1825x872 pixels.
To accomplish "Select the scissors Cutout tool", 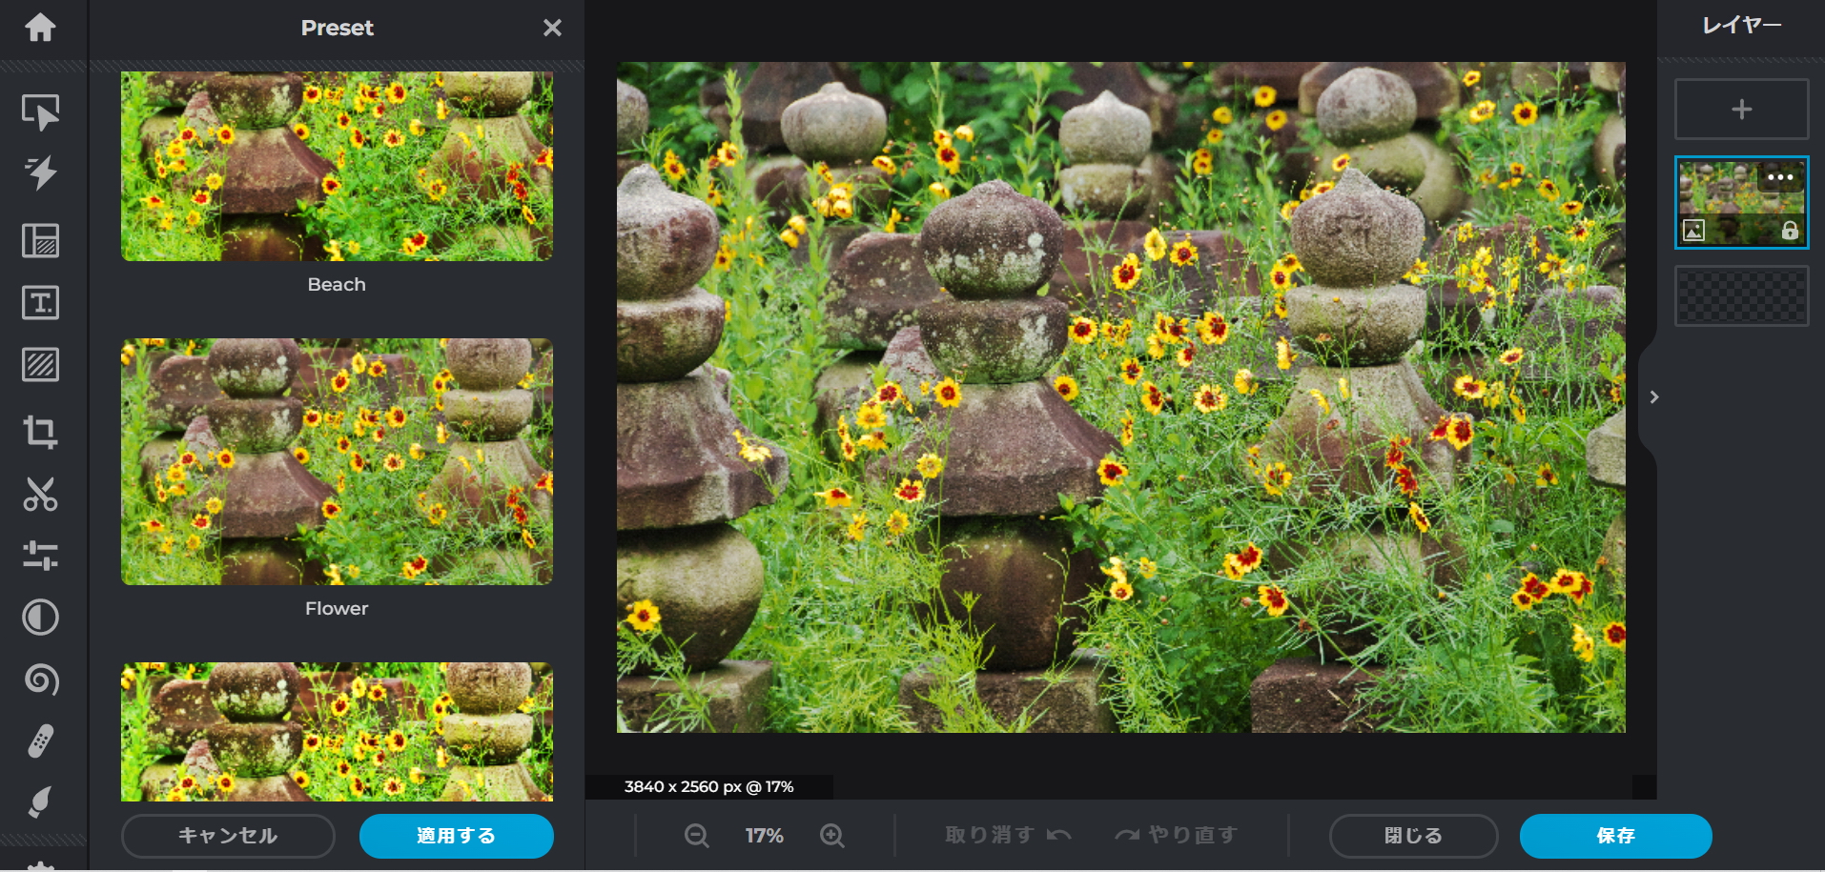I will pos(40,494).
